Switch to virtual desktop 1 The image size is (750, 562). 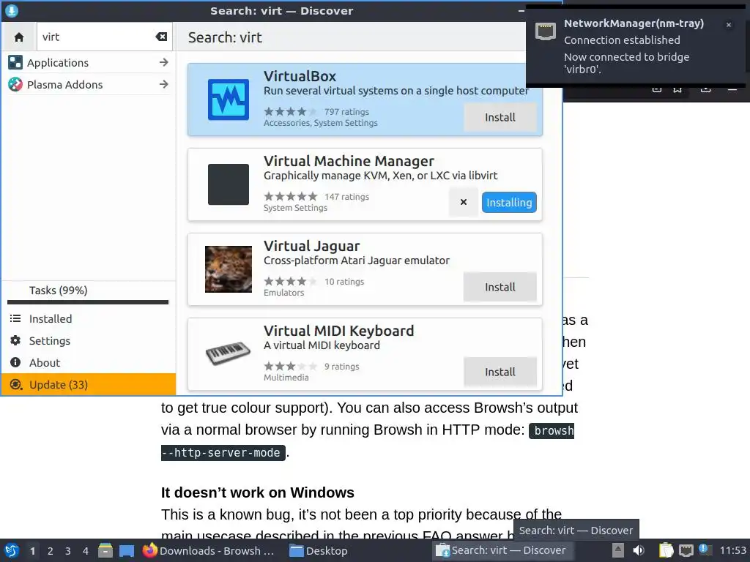pos(32,551)
